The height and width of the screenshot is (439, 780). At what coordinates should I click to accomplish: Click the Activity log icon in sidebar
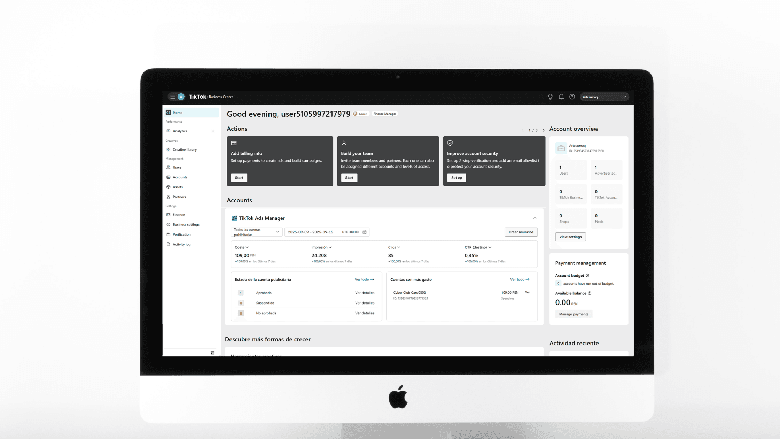[x=169, y=244]
